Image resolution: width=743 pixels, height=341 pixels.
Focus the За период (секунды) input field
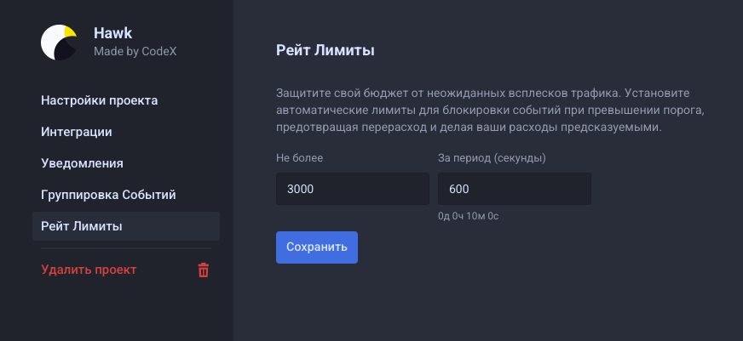click(x=514, y=189)
